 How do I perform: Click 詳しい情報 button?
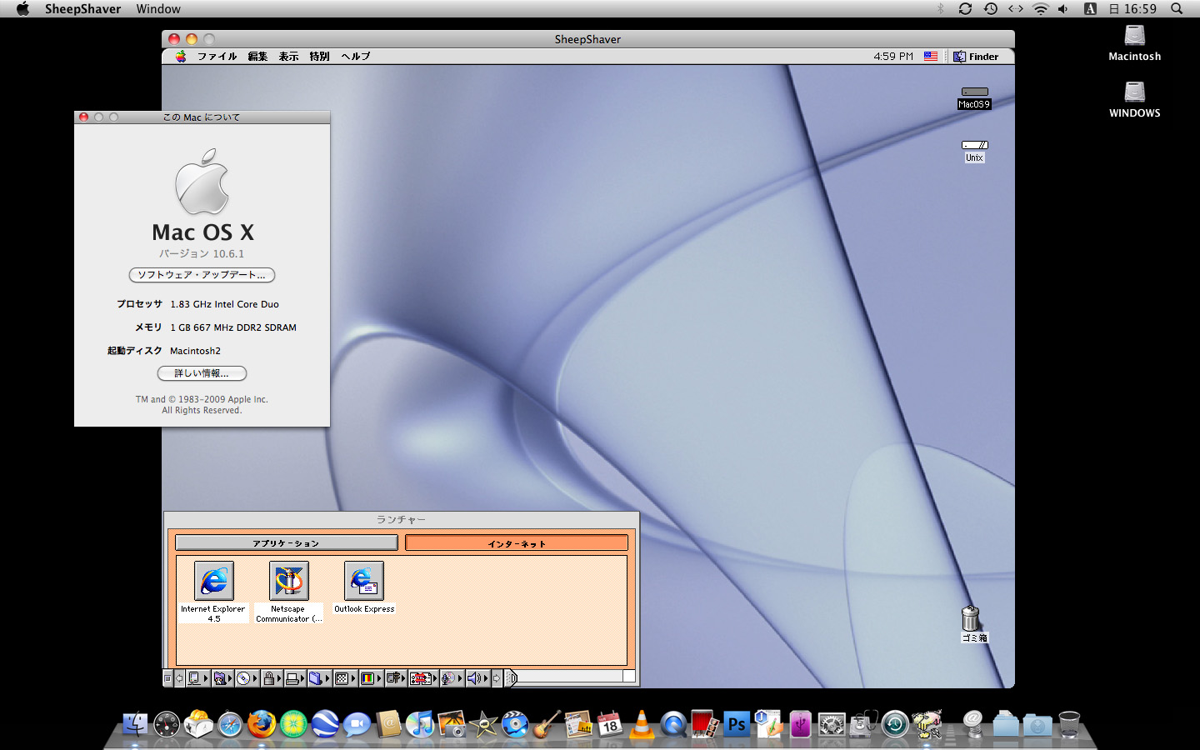(202, 373)
